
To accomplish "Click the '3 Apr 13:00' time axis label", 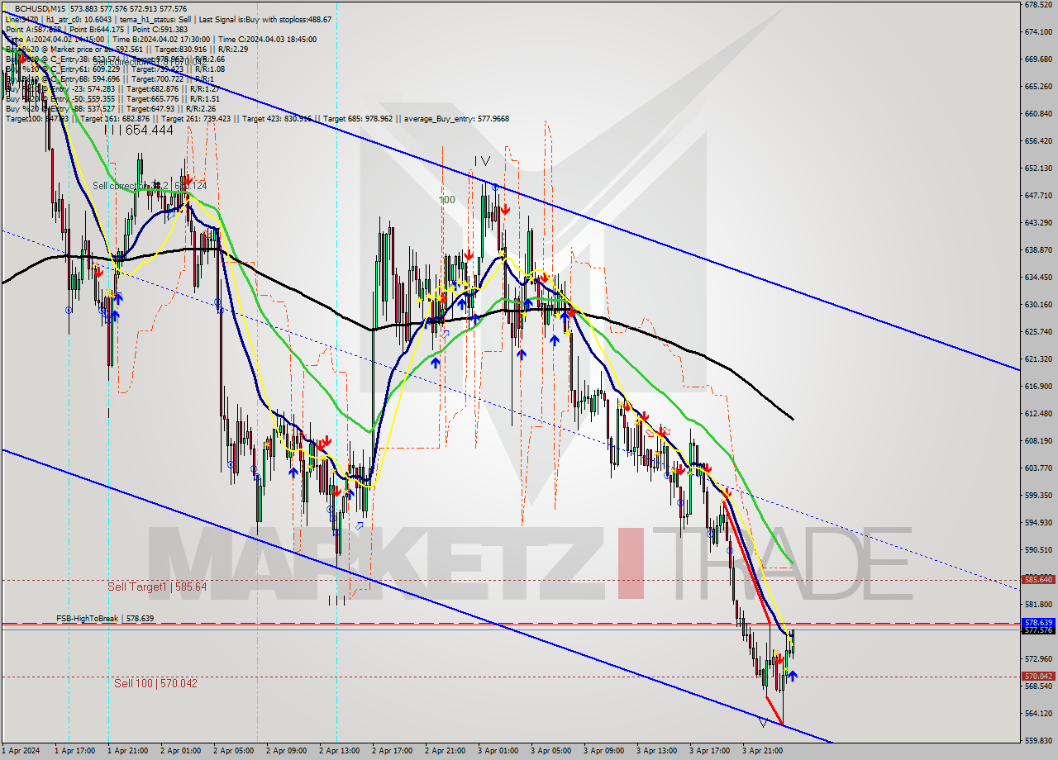I will click(x=657, y=752).
